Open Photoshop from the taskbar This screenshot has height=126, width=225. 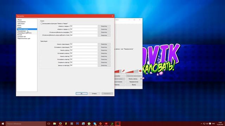pos(77,124)
